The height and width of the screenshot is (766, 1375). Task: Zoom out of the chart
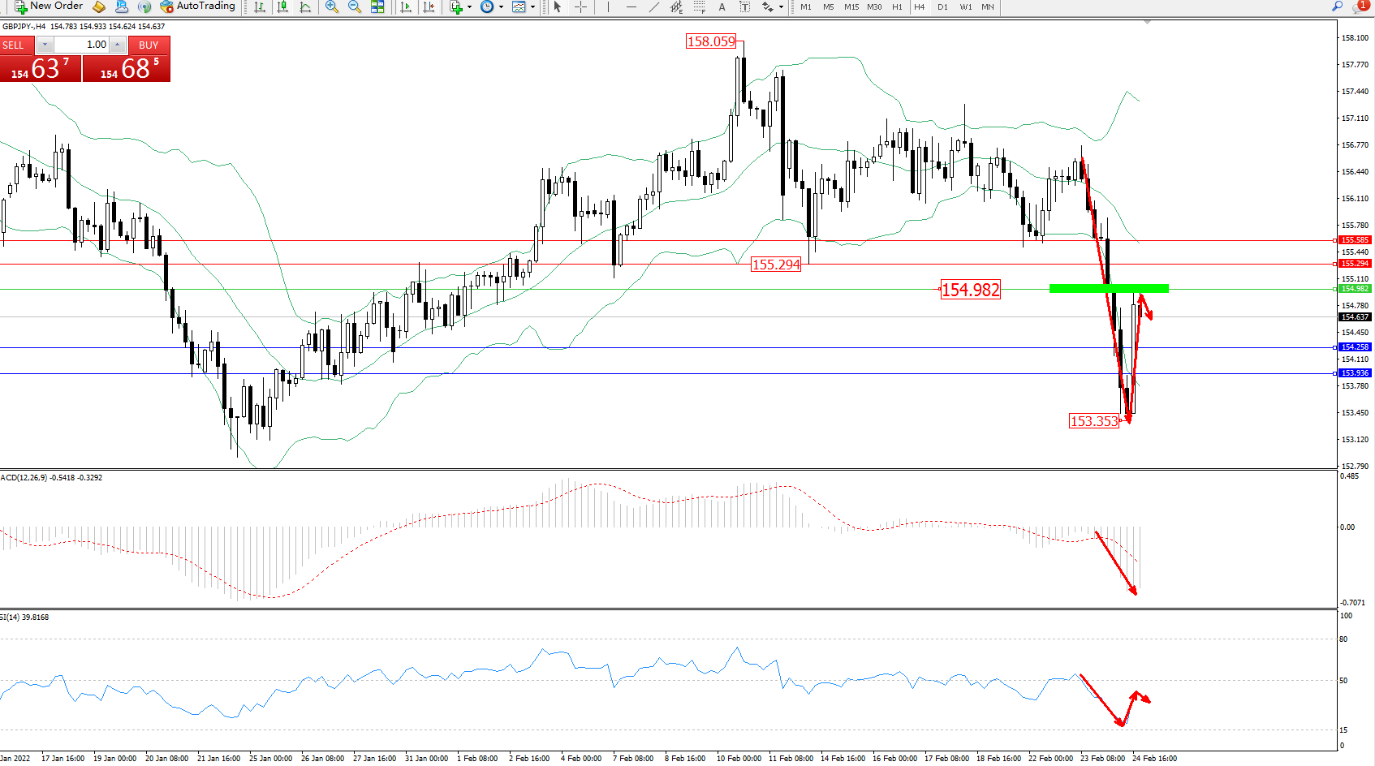[x=355, y=6]
